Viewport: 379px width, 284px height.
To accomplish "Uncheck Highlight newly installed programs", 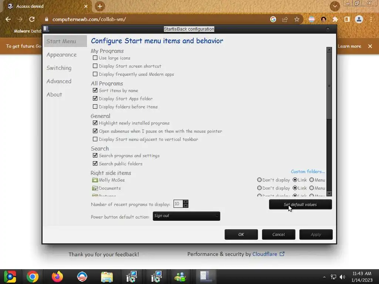I will point(95,123).
